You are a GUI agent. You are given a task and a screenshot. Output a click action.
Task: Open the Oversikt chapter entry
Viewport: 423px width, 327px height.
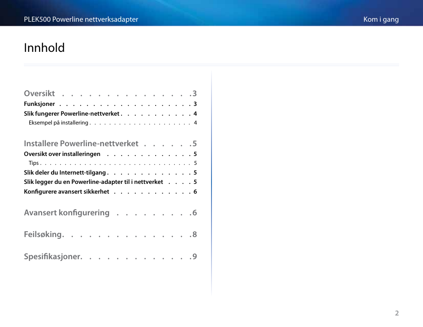(110, 93)
